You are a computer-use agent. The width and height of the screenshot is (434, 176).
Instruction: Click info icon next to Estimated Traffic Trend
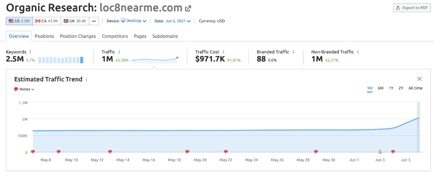coord(87,80)
